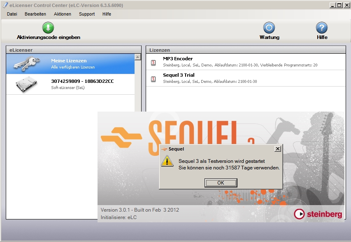Open the Aktionen menu
Viewport: 351px width, 242px height.
[63, 14]
